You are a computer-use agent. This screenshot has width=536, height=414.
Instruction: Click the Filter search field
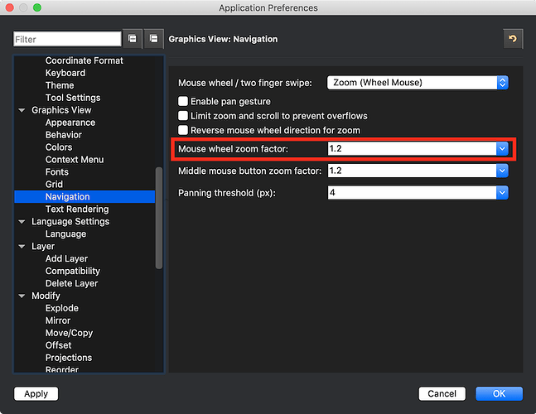(x=67, y=39)
